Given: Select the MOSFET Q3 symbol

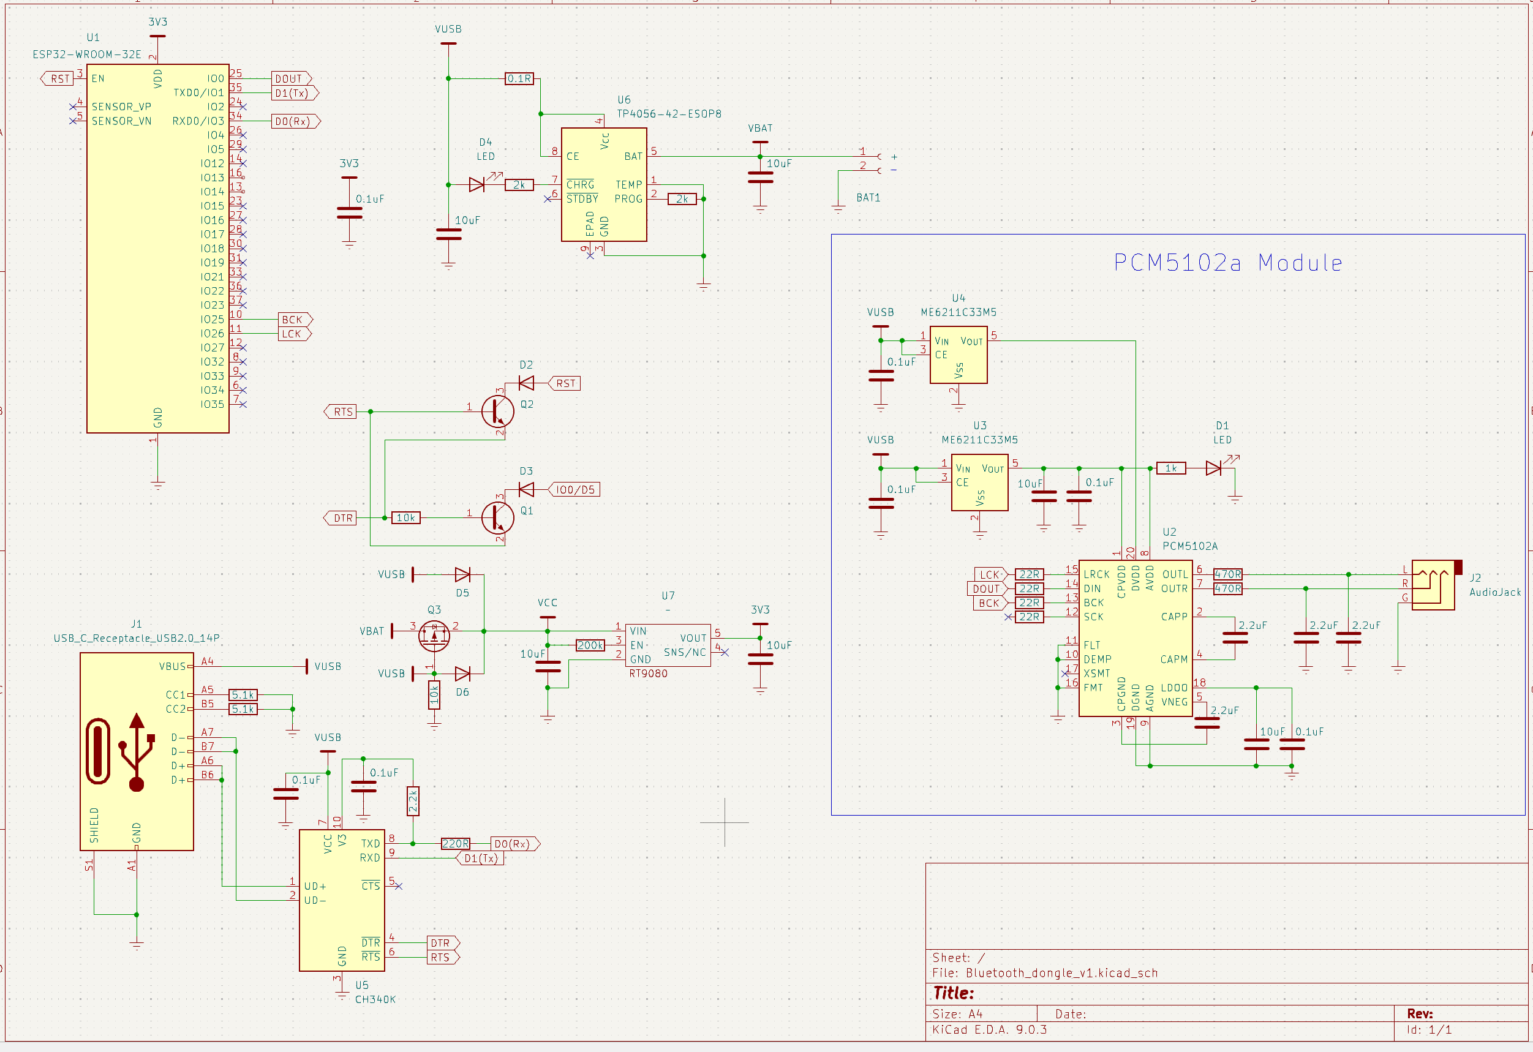Looking at the screenshot, I should point(434,638).
